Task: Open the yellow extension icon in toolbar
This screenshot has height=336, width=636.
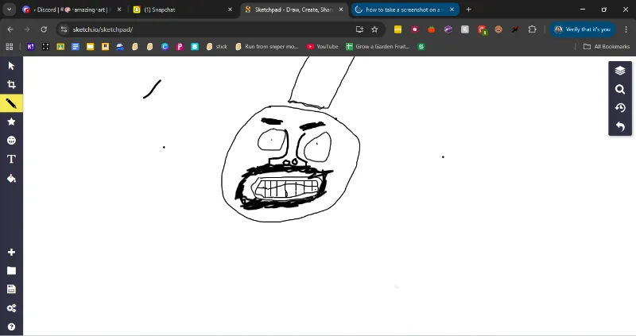Action: [398, 29]
